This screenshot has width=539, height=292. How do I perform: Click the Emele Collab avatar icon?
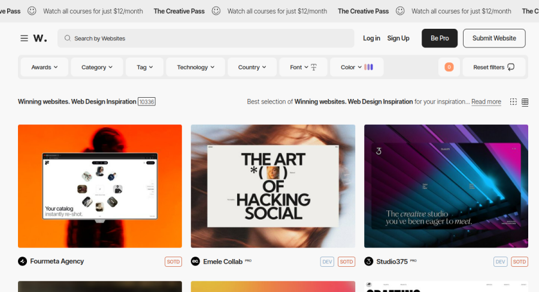[x=195, y=261]
